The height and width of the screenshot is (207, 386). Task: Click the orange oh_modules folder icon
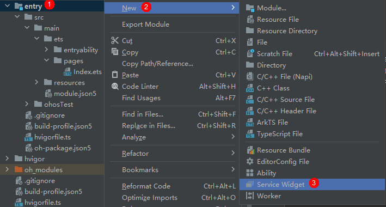point(19,170)
